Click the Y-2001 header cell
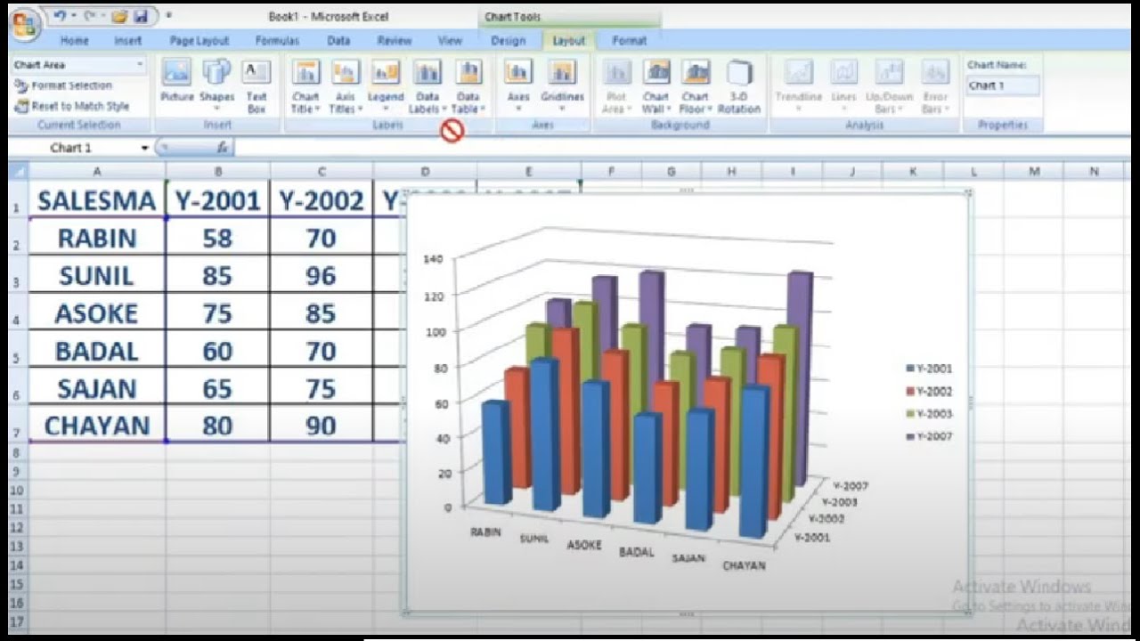The width and height of the screenshot is (1140, 641). (x=217, y=201)
